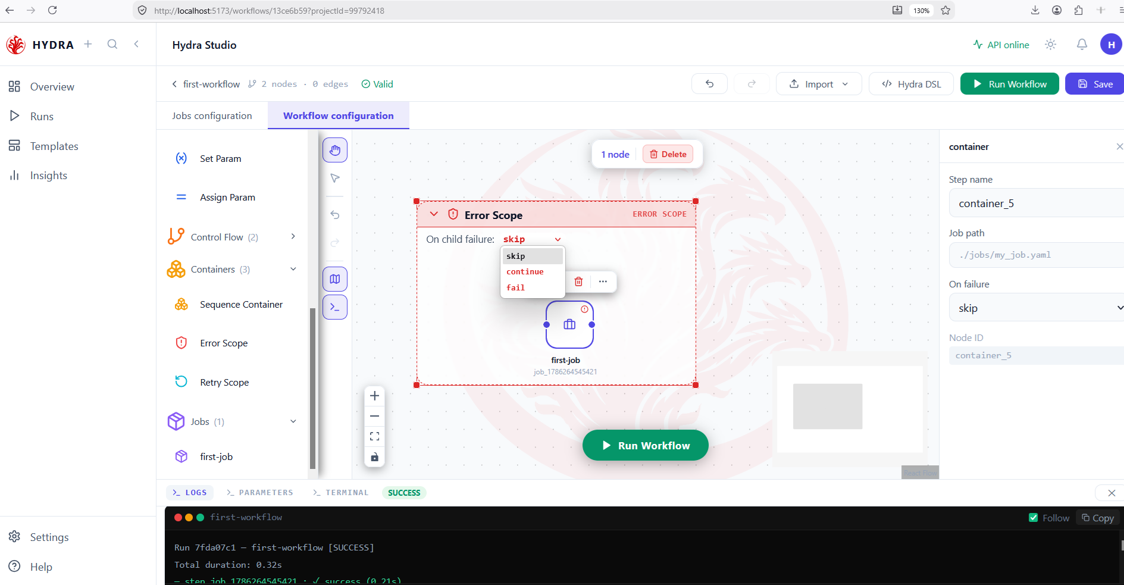Go back to workflows via first-workflow chevron

point(174,84)
